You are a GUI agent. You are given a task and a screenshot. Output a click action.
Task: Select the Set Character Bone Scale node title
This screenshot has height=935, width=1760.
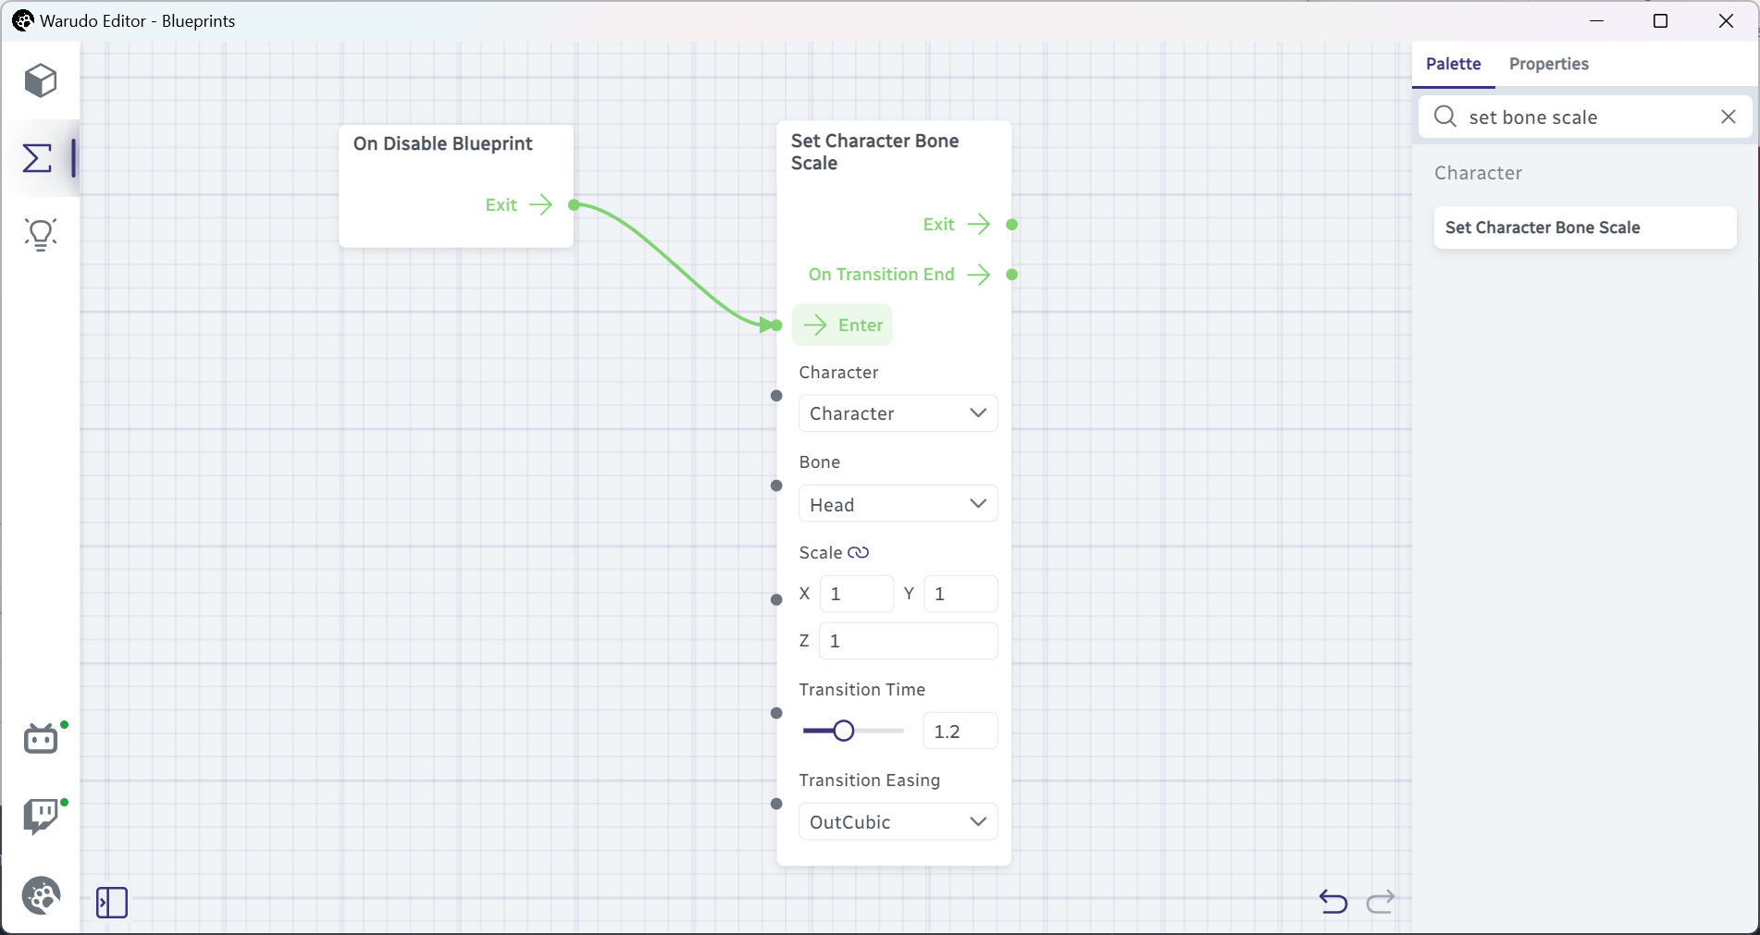[x=874, y=152]
